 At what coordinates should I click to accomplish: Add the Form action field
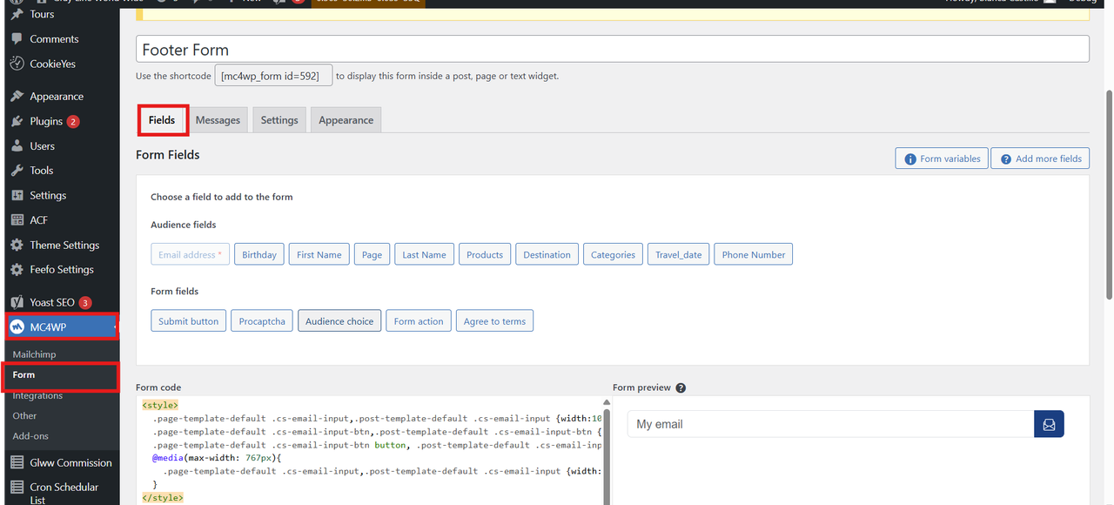pyautogui.click(x=419, y=321)
